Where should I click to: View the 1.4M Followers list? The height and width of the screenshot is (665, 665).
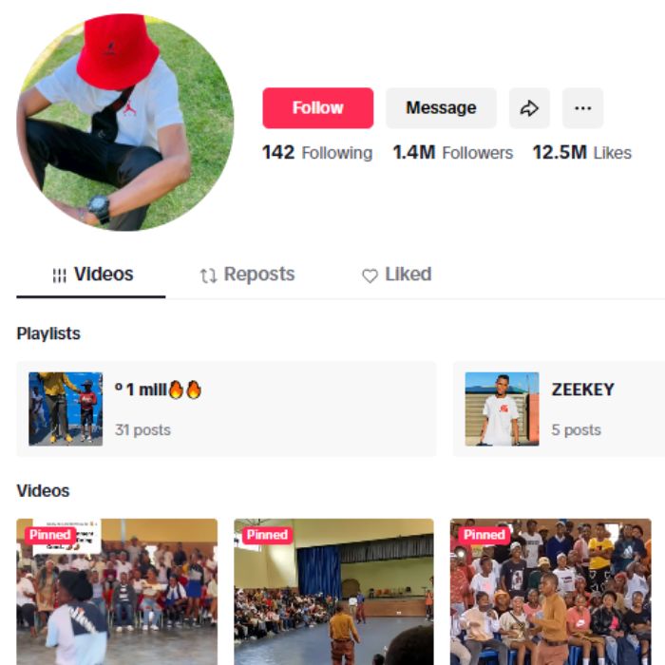coord(453,152)
